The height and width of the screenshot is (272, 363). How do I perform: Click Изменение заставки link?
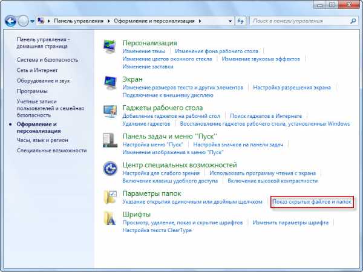pyautogui.click(x=148, y=66)
